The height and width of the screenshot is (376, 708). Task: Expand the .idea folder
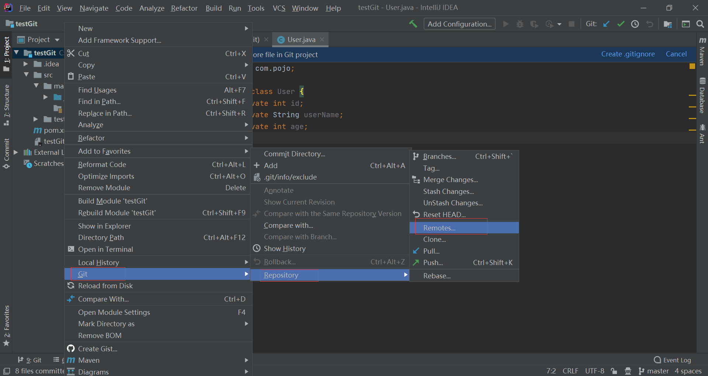(25, 64)
